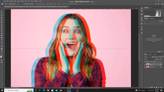Open File Explorer from the taskbar

[48, 90]
